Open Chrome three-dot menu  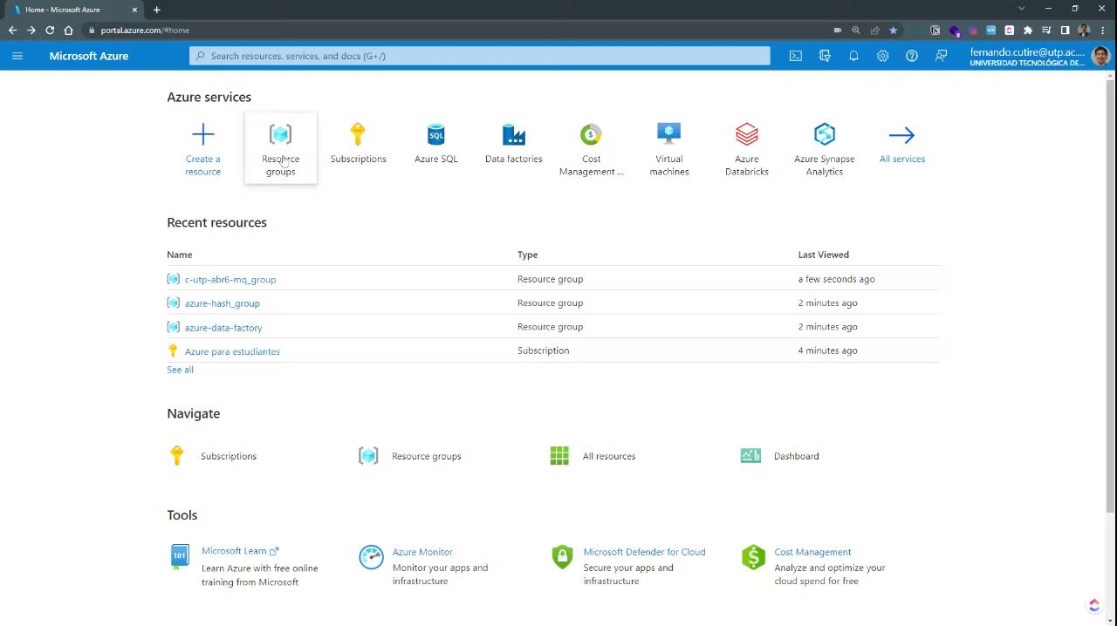[1101, 30]
